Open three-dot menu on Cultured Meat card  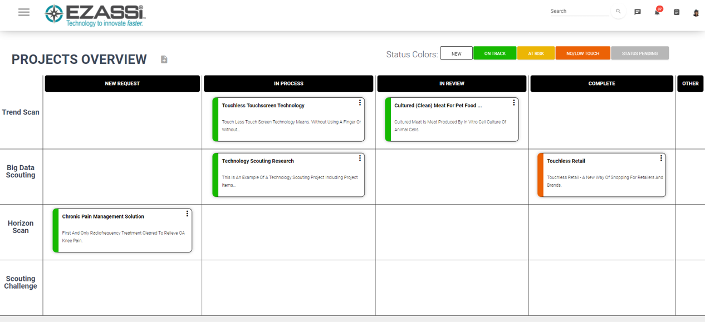pyautogui.click(x=513, y=103)
